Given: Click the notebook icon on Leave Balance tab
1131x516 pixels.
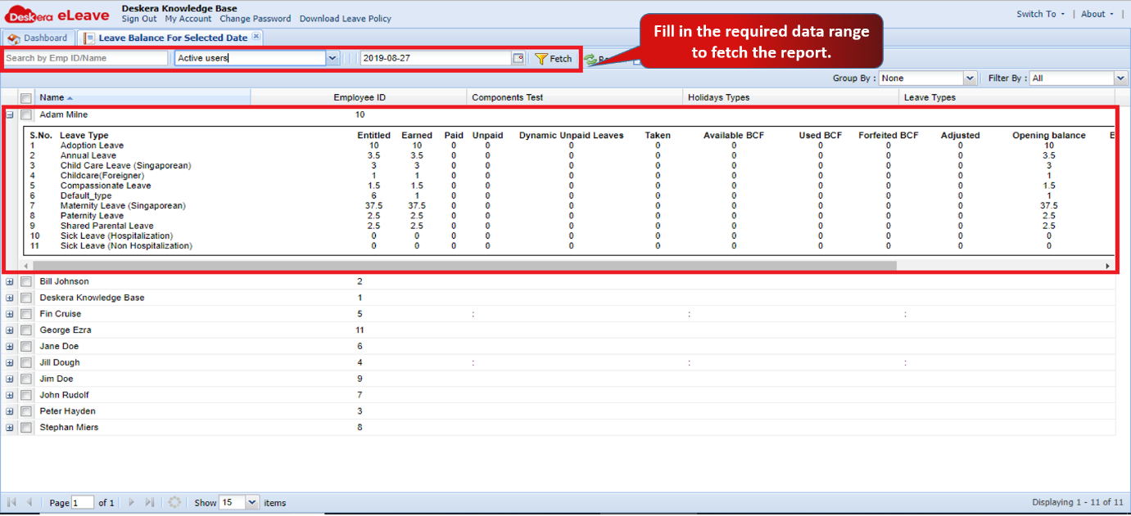Looking at the screenshot, I should (88, 38).
